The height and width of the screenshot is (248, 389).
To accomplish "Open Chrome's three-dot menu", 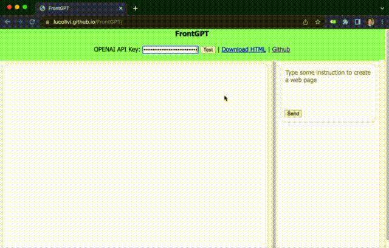I will (x=382, y=22).
